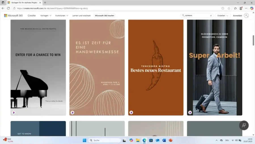Reload the page with refresh icon
Screen dimensions: 255x144
8,8
